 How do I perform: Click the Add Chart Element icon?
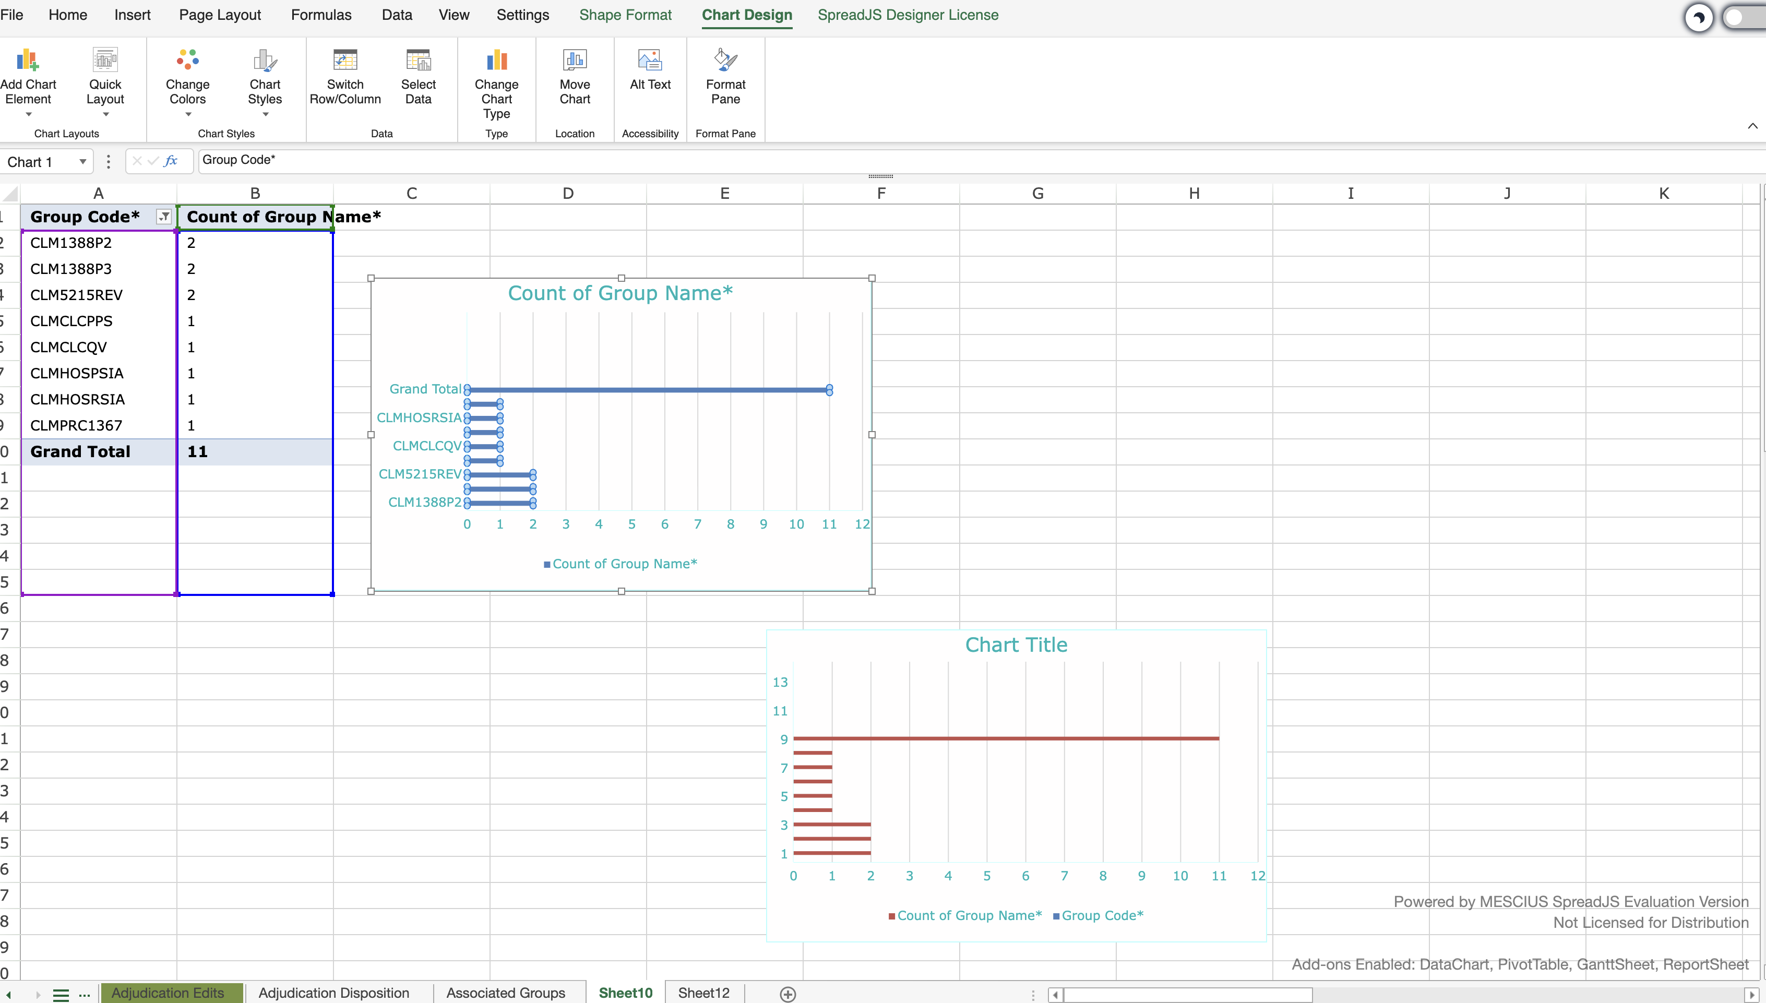point(28,61)
